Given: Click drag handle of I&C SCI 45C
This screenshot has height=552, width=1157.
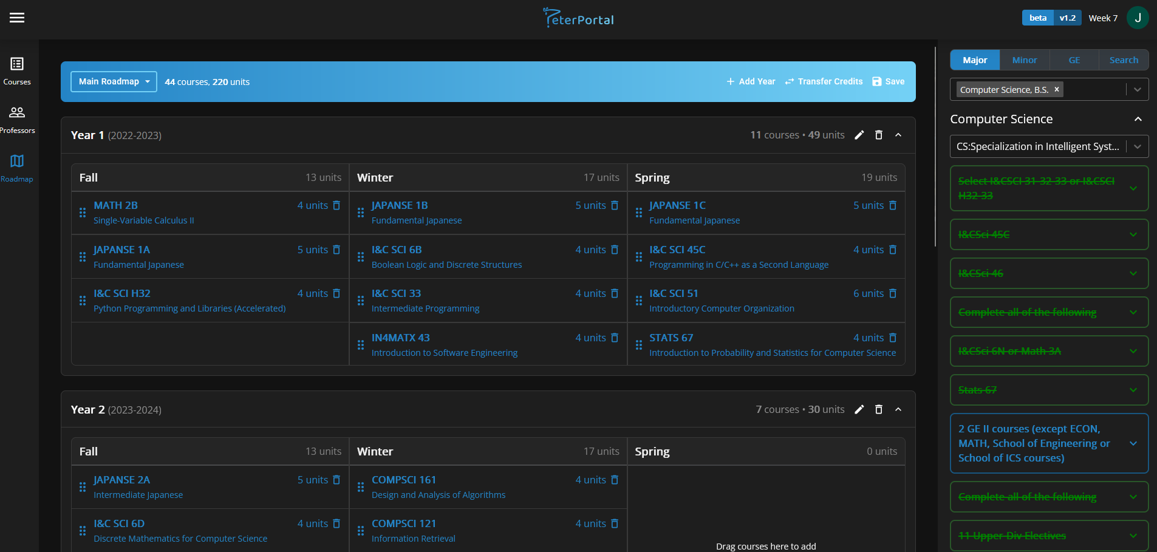Looking at the screenshot, I should coord(639,257).
